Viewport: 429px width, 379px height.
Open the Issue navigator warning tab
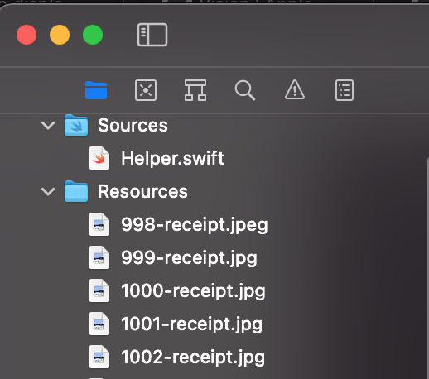pos(295,89)
